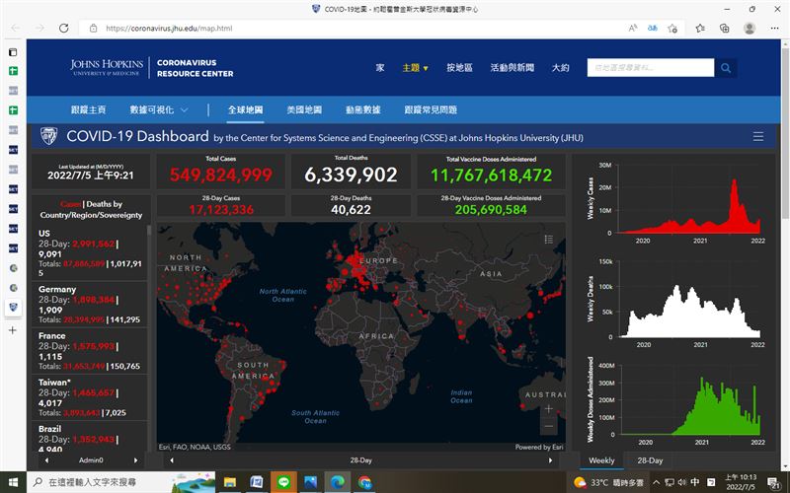Image resolution: width=790 pixels, height=493 pixels.
Task: Open the read aloud icon in address bar
Action: click(633, 29)
